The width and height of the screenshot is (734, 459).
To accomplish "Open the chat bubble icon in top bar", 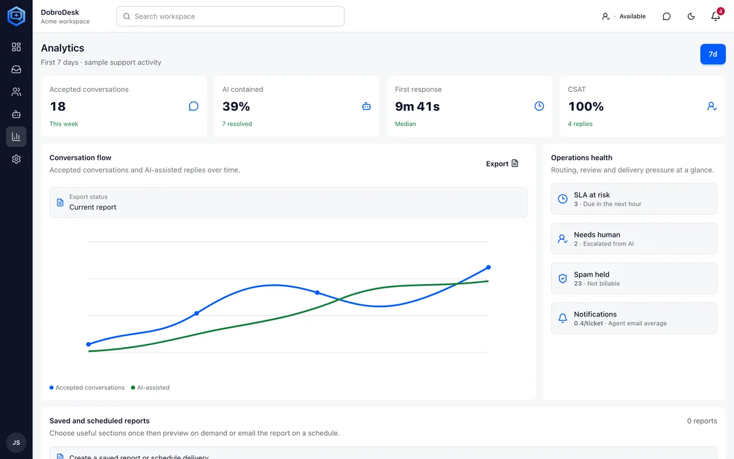I will 667,17.
